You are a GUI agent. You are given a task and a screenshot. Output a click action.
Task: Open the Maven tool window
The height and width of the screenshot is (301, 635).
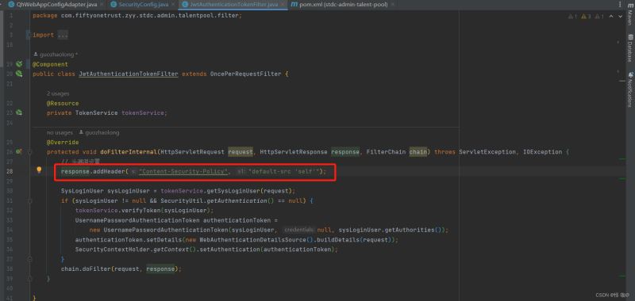(x=630, y=17)
